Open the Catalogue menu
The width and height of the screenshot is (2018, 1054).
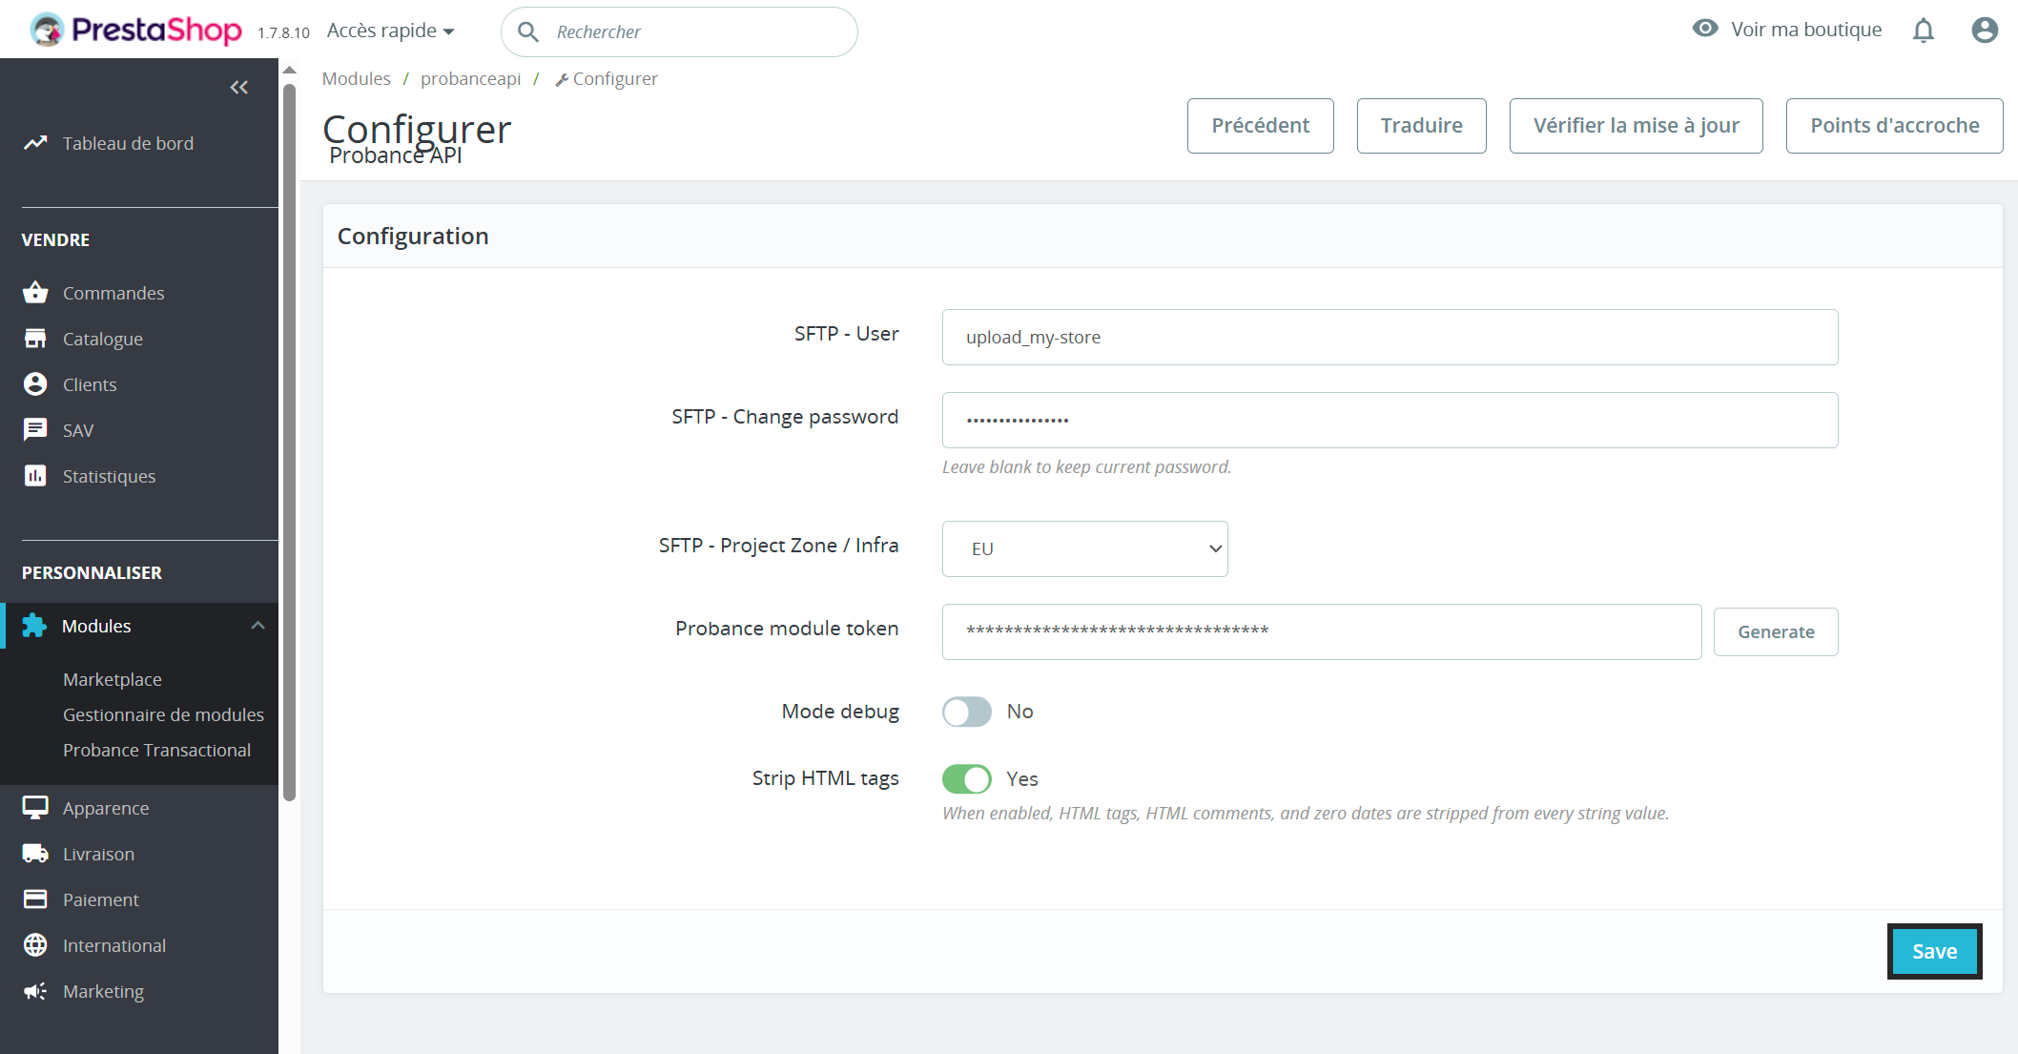[x=103, y=339]
